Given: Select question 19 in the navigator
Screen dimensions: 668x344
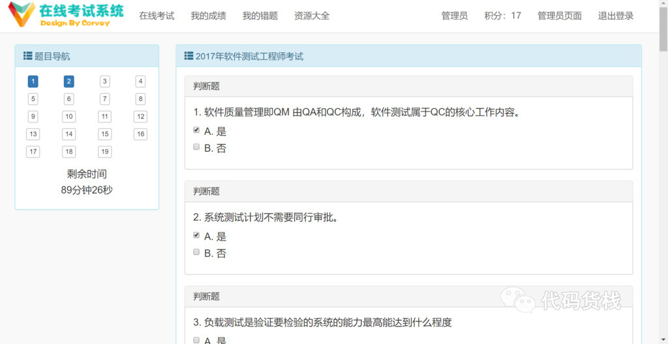Looking at the screenshot, I should pos(105,152).
